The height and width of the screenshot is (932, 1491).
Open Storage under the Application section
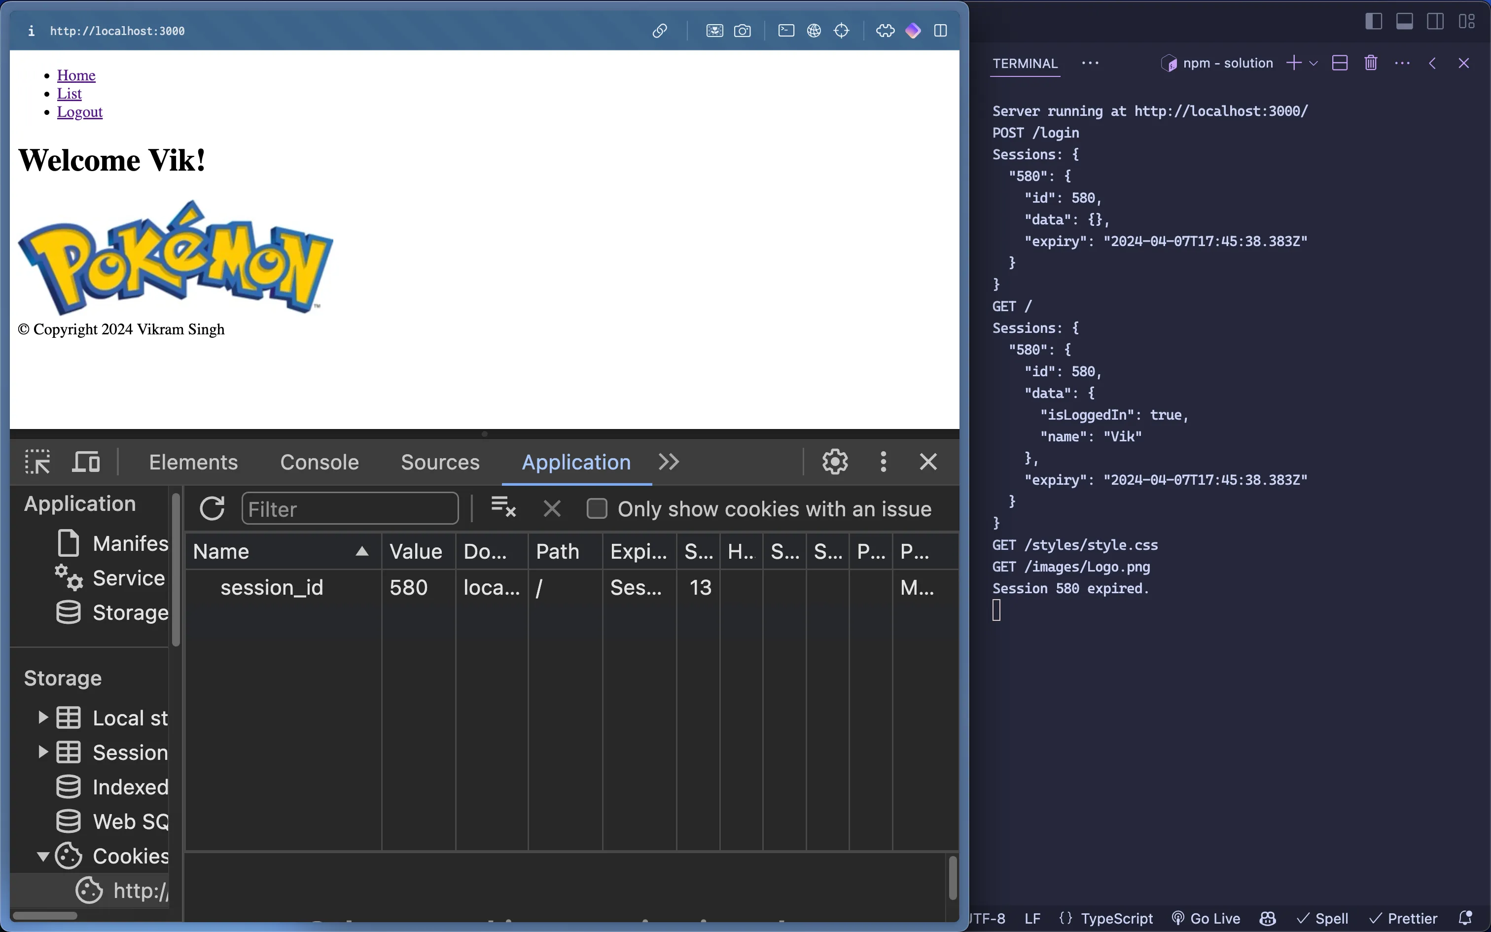point(112,612)
